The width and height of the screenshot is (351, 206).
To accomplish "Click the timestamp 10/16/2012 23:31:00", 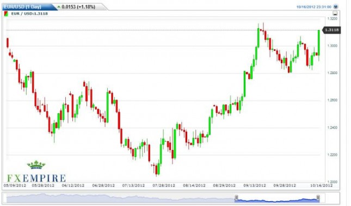I will pos(314,7).
